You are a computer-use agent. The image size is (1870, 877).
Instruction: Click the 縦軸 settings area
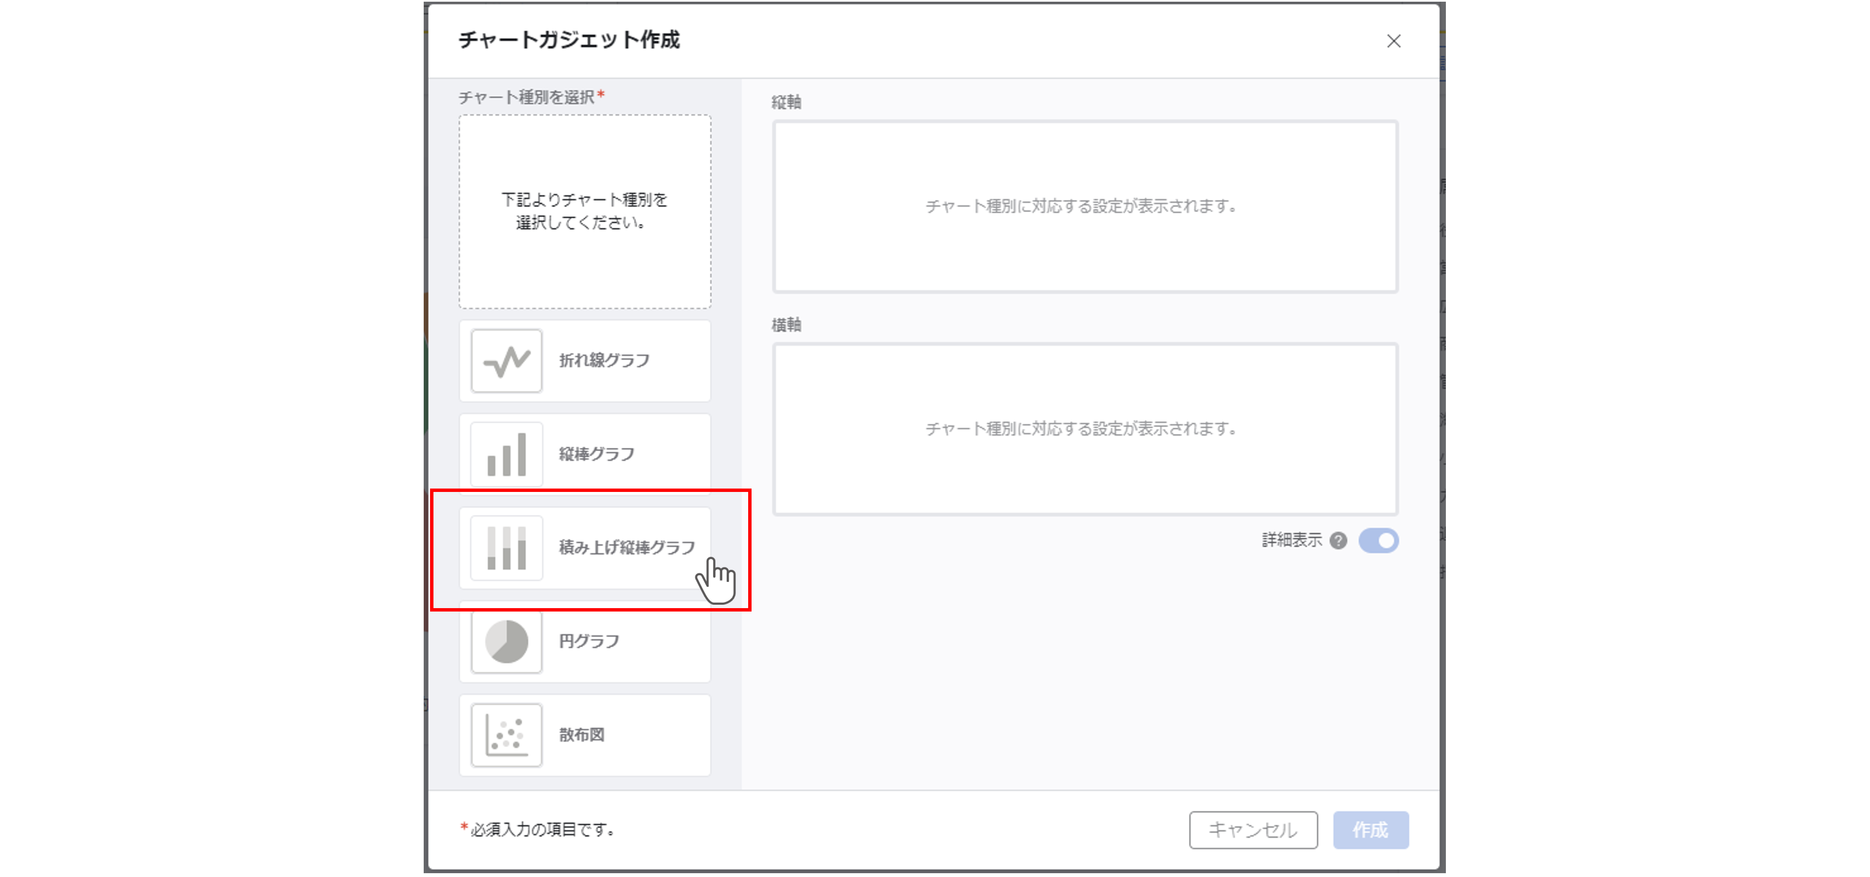1085,207
